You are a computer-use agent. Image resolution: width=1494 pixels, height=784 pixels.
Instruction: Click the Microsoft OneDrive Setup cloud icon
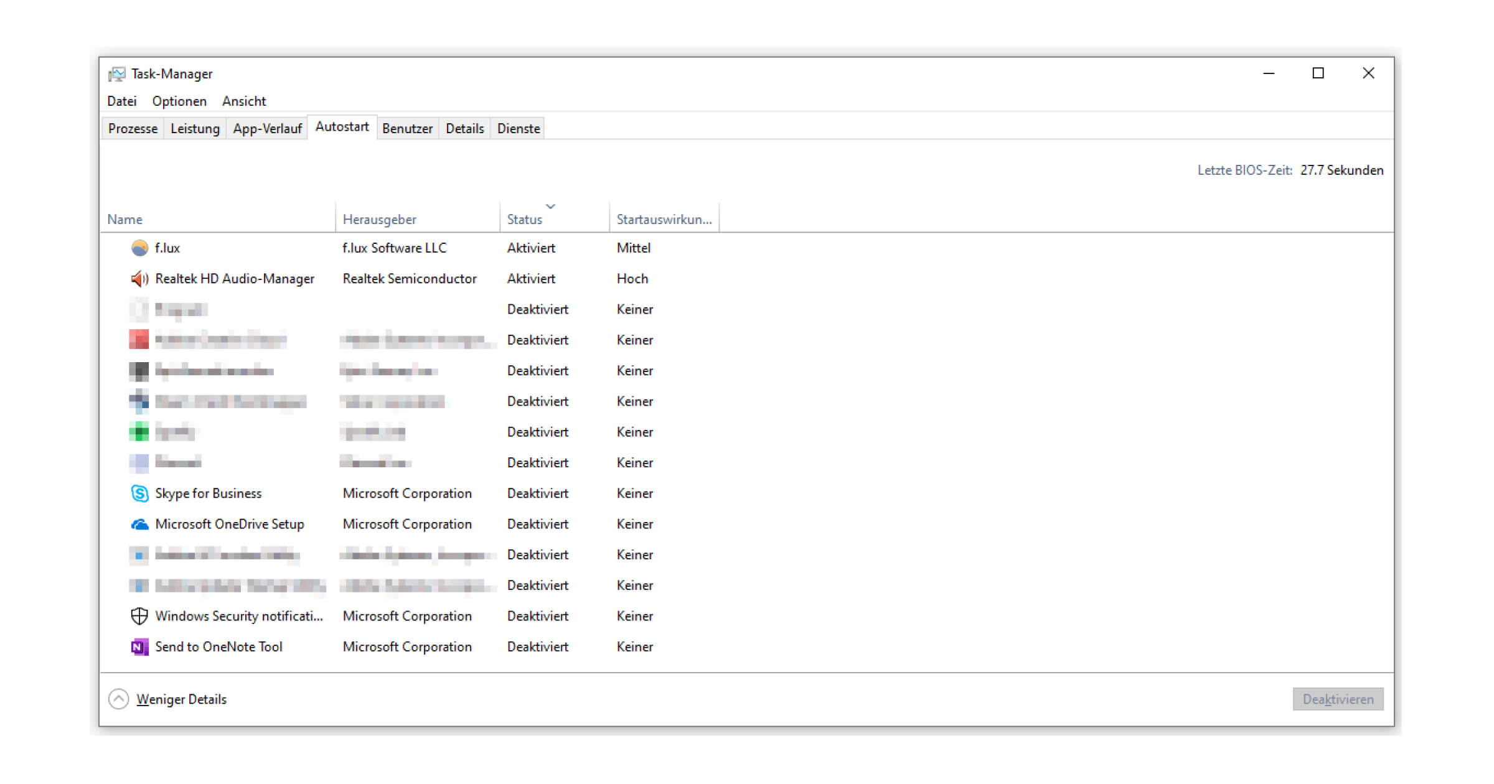139,525
